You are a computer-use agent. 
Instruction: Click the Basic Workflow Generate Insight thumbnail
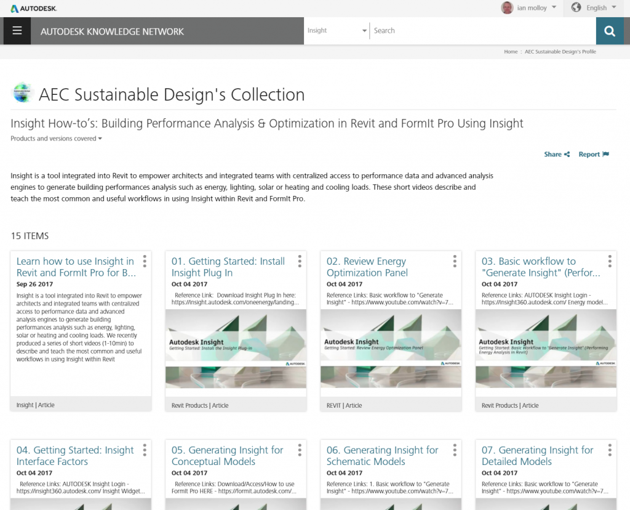click(x=546, y=349)
